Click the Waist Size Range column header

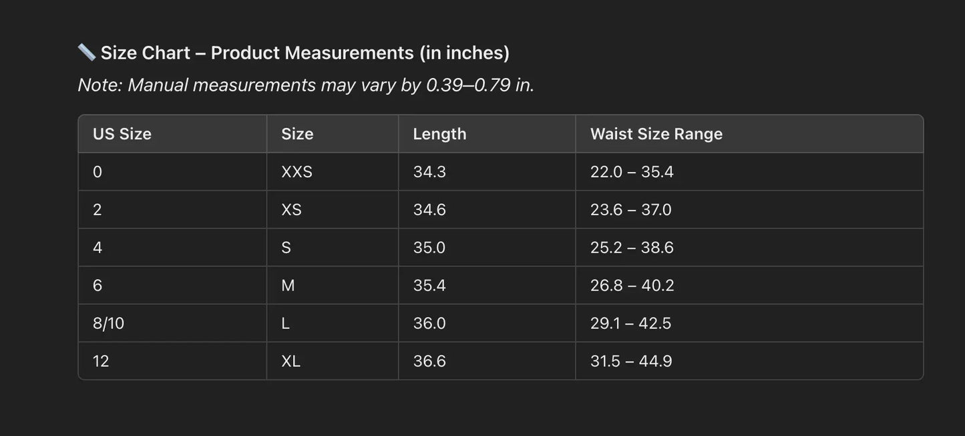(656, 134)
